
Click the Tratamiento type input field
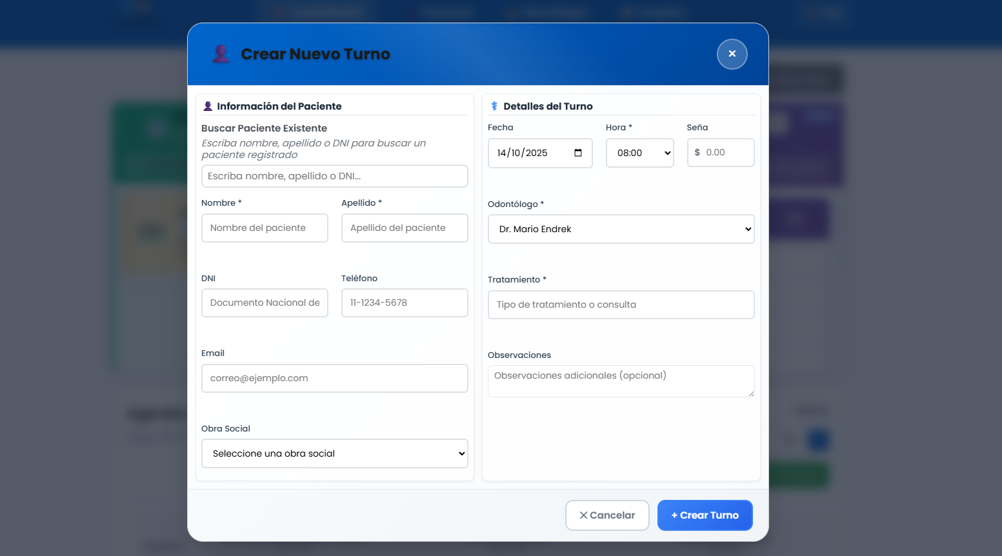(621, 304)
